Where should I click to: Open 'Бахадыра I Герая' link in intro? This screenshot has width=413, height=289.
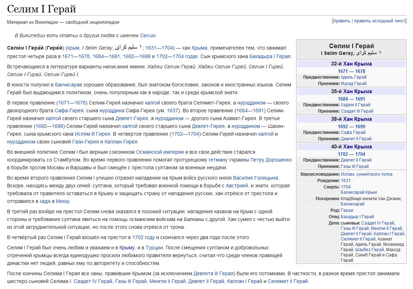(270, 56)
